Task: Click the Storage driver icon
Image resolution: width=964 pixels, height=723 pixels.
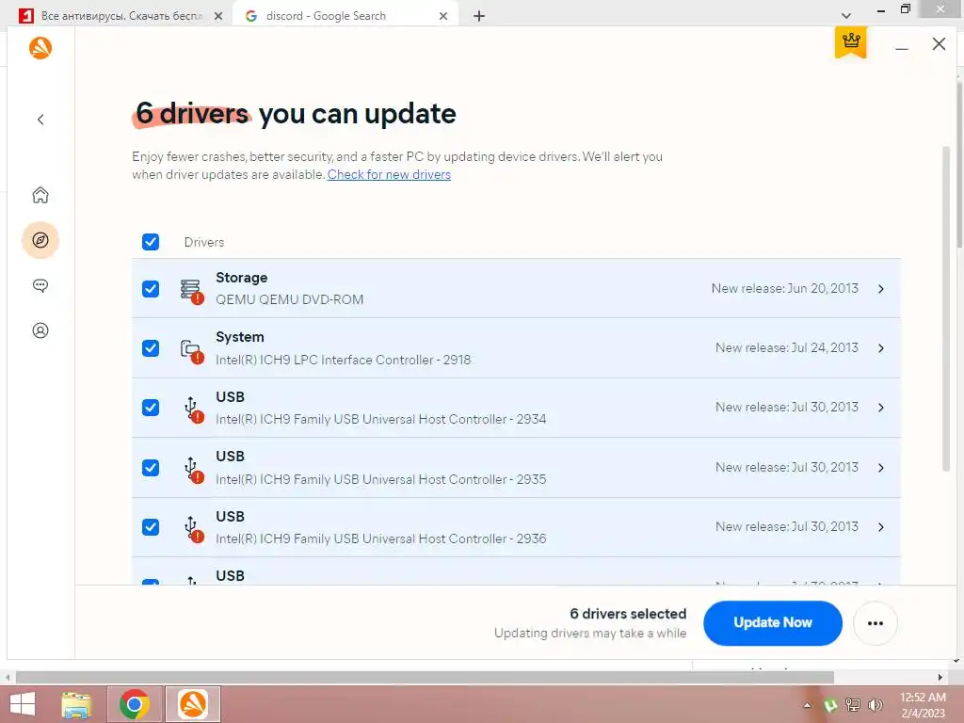Action: (191, 291)
